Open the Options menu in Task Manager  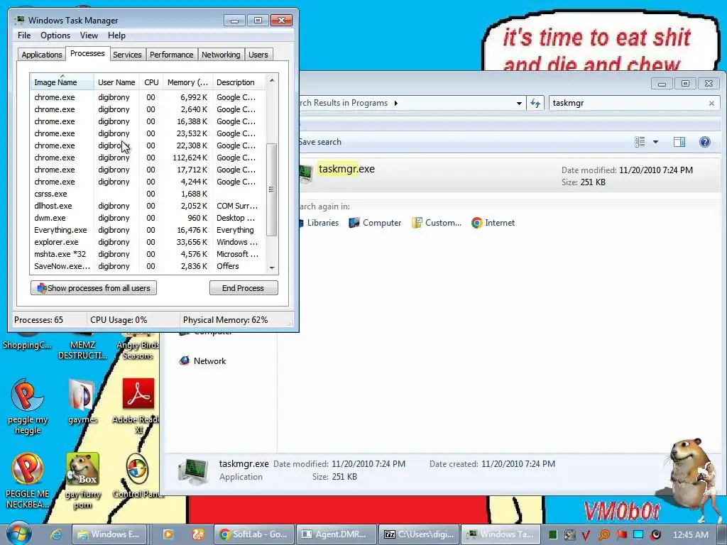(x=55, y=35)
